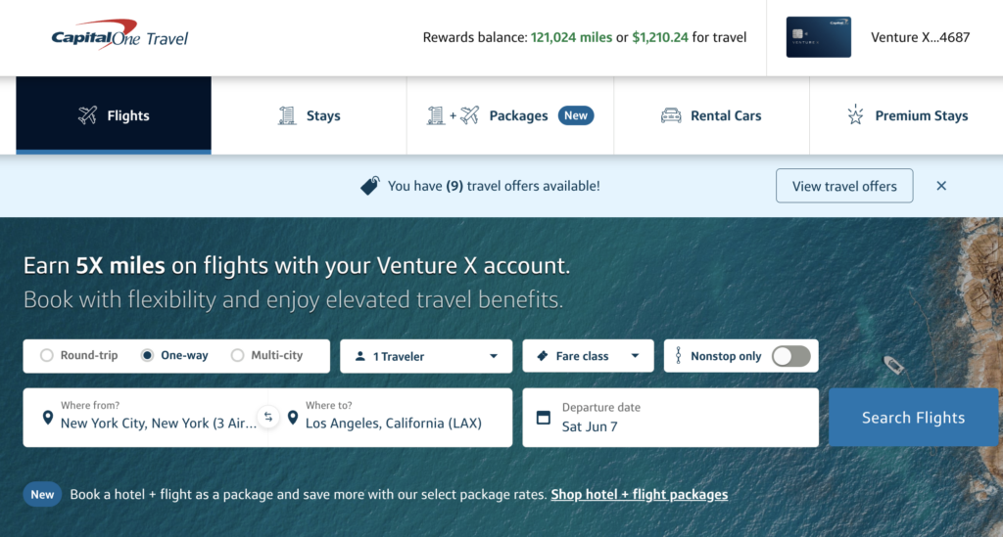The height and width of the screenshot is (537, 1003).
Task: Choose the Multi-city radio option
Action: click(x=237, y=356)
